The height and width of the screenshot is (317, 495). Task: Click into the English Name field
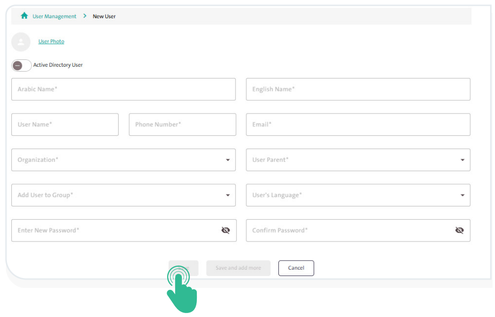click(358, 89)
